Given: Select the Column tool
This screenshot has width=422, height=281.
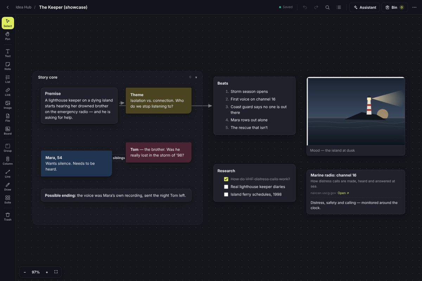Looking at the screenshot, I should (8, 161).
